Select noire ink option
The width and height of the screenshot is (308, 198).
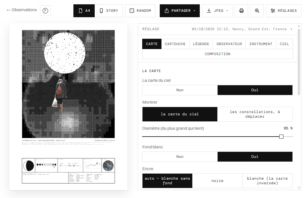[217, 181]
